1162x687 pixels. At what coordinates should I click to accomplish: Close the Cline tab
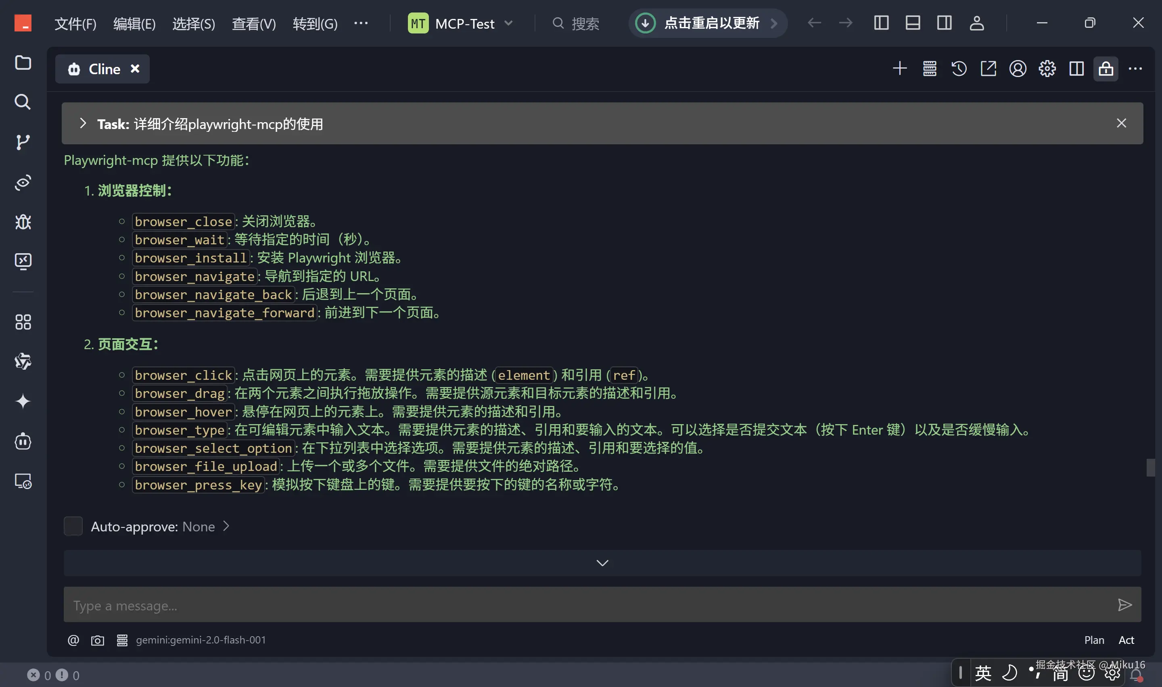(135, 69)
